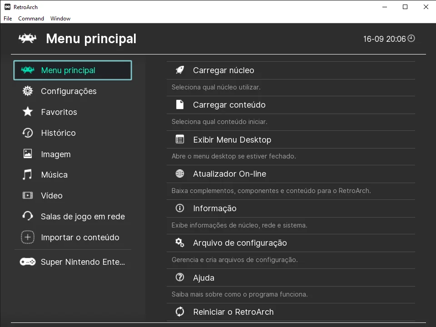436x327 pixels.
Task: Select Importar o conteúdo in sidebar
Action: 73,237
